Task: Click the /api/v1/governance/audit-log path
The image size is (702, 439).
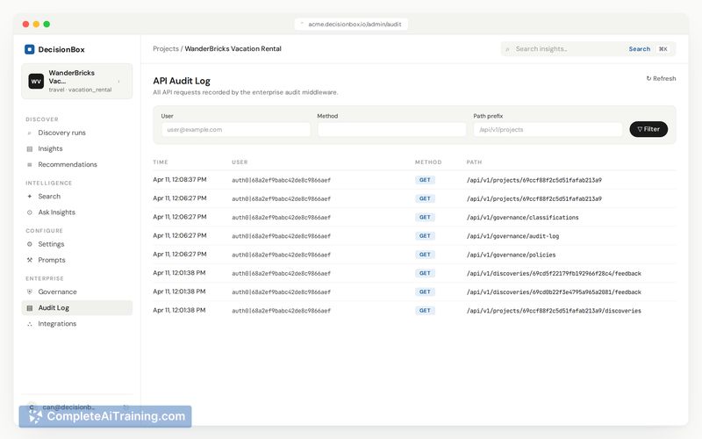Action: (x=512, y=236)
